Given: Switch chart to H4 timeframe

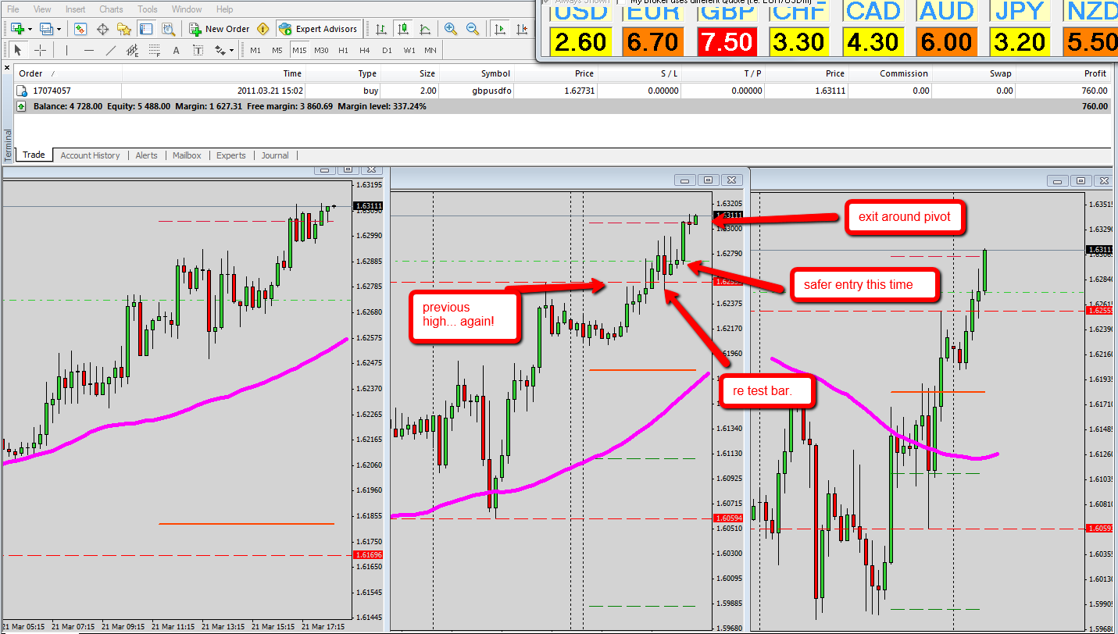Looking at the screenshot, I should (x=365, y=50).
